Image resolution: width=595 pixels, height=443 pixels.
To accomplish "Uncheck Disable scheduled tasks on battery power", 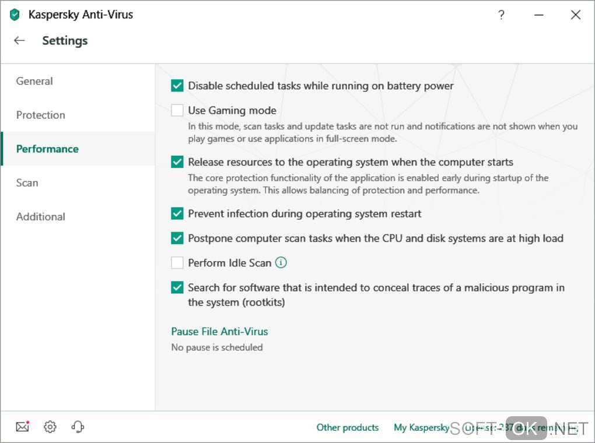I will (x=177, y=86).
